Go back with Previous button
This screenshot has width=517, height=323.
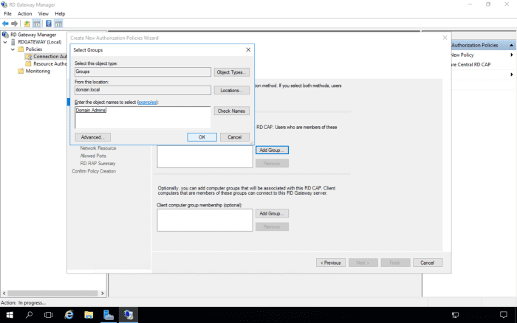tap(331, 263)
